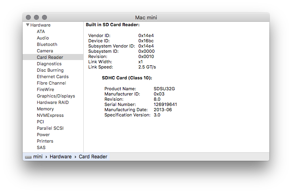Click Device ID value 0x16bc

146,41
